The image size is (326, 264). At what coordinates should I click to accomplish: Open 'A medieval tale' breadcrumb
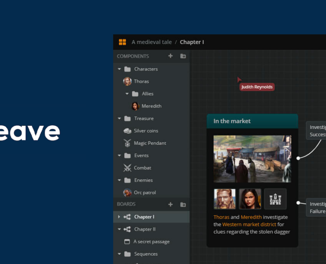[x=152, y=42]
